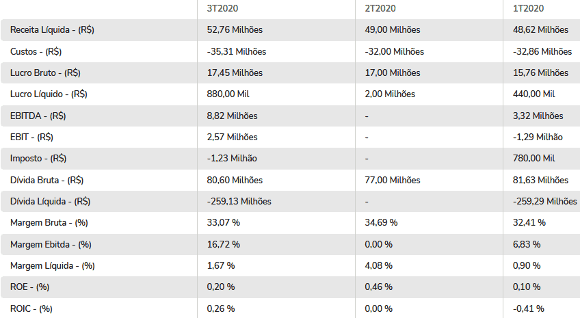This screenshot has height=318, width=580.
Task: Click the Receita Líquida row label
Action: click(x=52, y=30)
